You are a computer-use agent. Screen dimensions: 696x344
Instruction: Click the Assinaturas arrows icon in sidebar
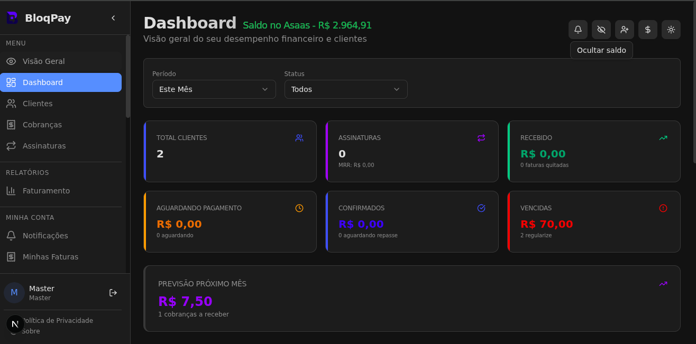click(11, 146)
